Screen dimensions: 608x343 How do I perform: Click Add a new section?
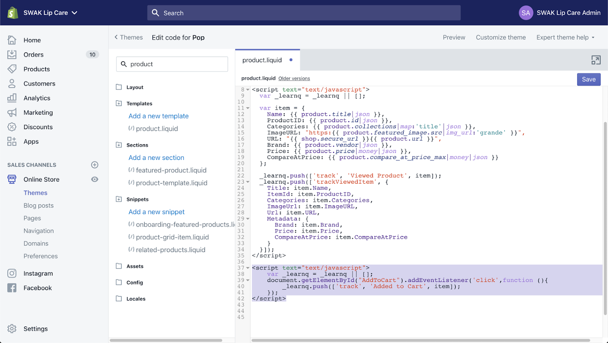tap(156, 158)
